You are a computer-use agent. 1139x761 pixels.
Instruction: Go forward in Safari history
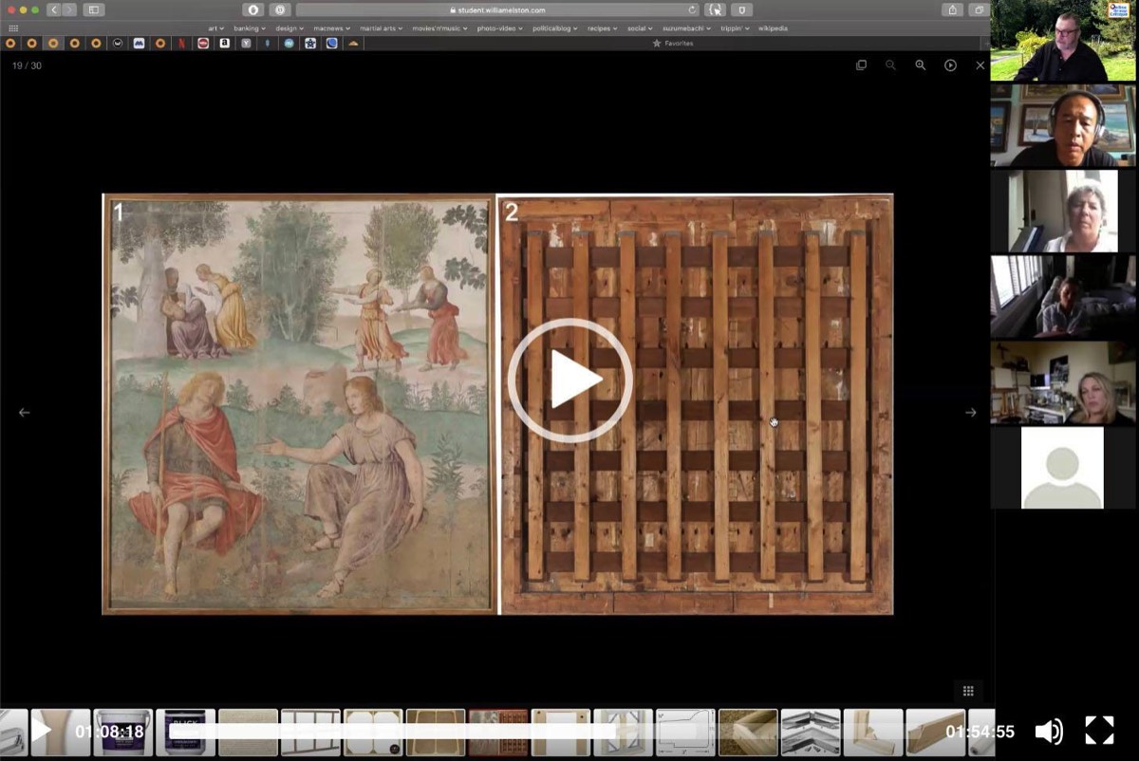tap(69, 9)
